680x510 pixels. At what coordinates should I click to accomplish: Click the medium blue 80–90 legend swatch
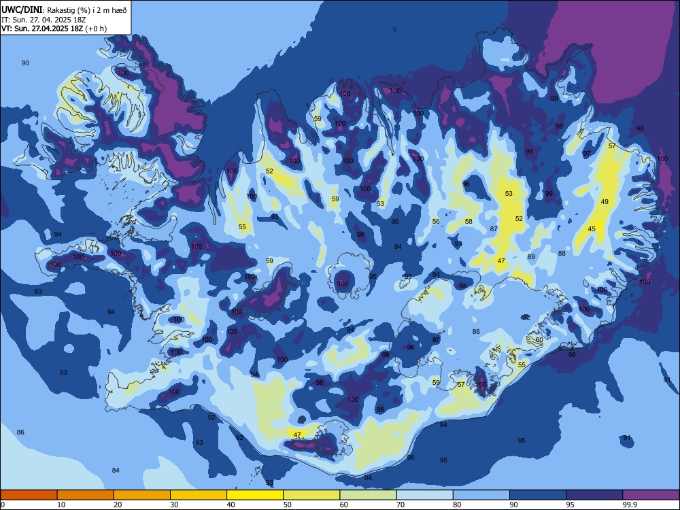[481, 495]
